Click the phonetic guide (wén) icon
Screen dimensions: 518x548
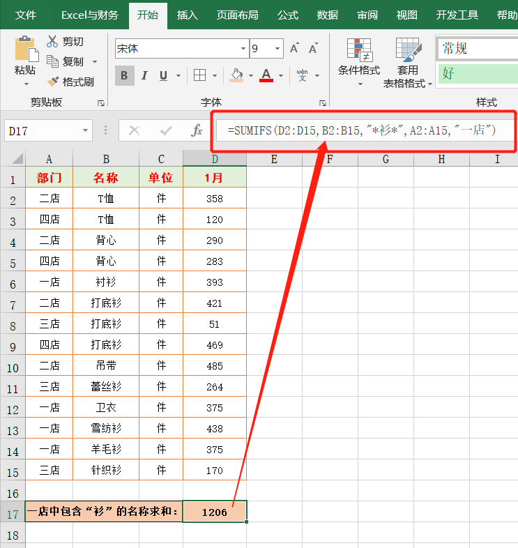302,75
